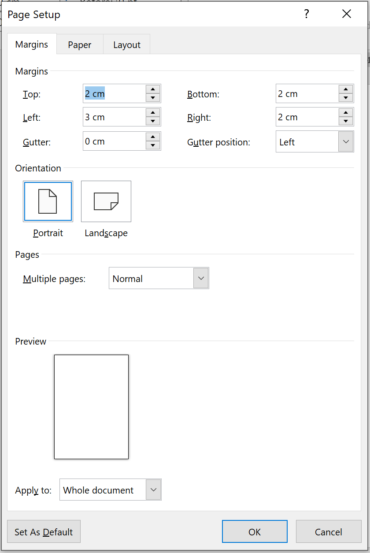The image size is (370, 553).
Task: Click Set As Default button
Action: 44,531
